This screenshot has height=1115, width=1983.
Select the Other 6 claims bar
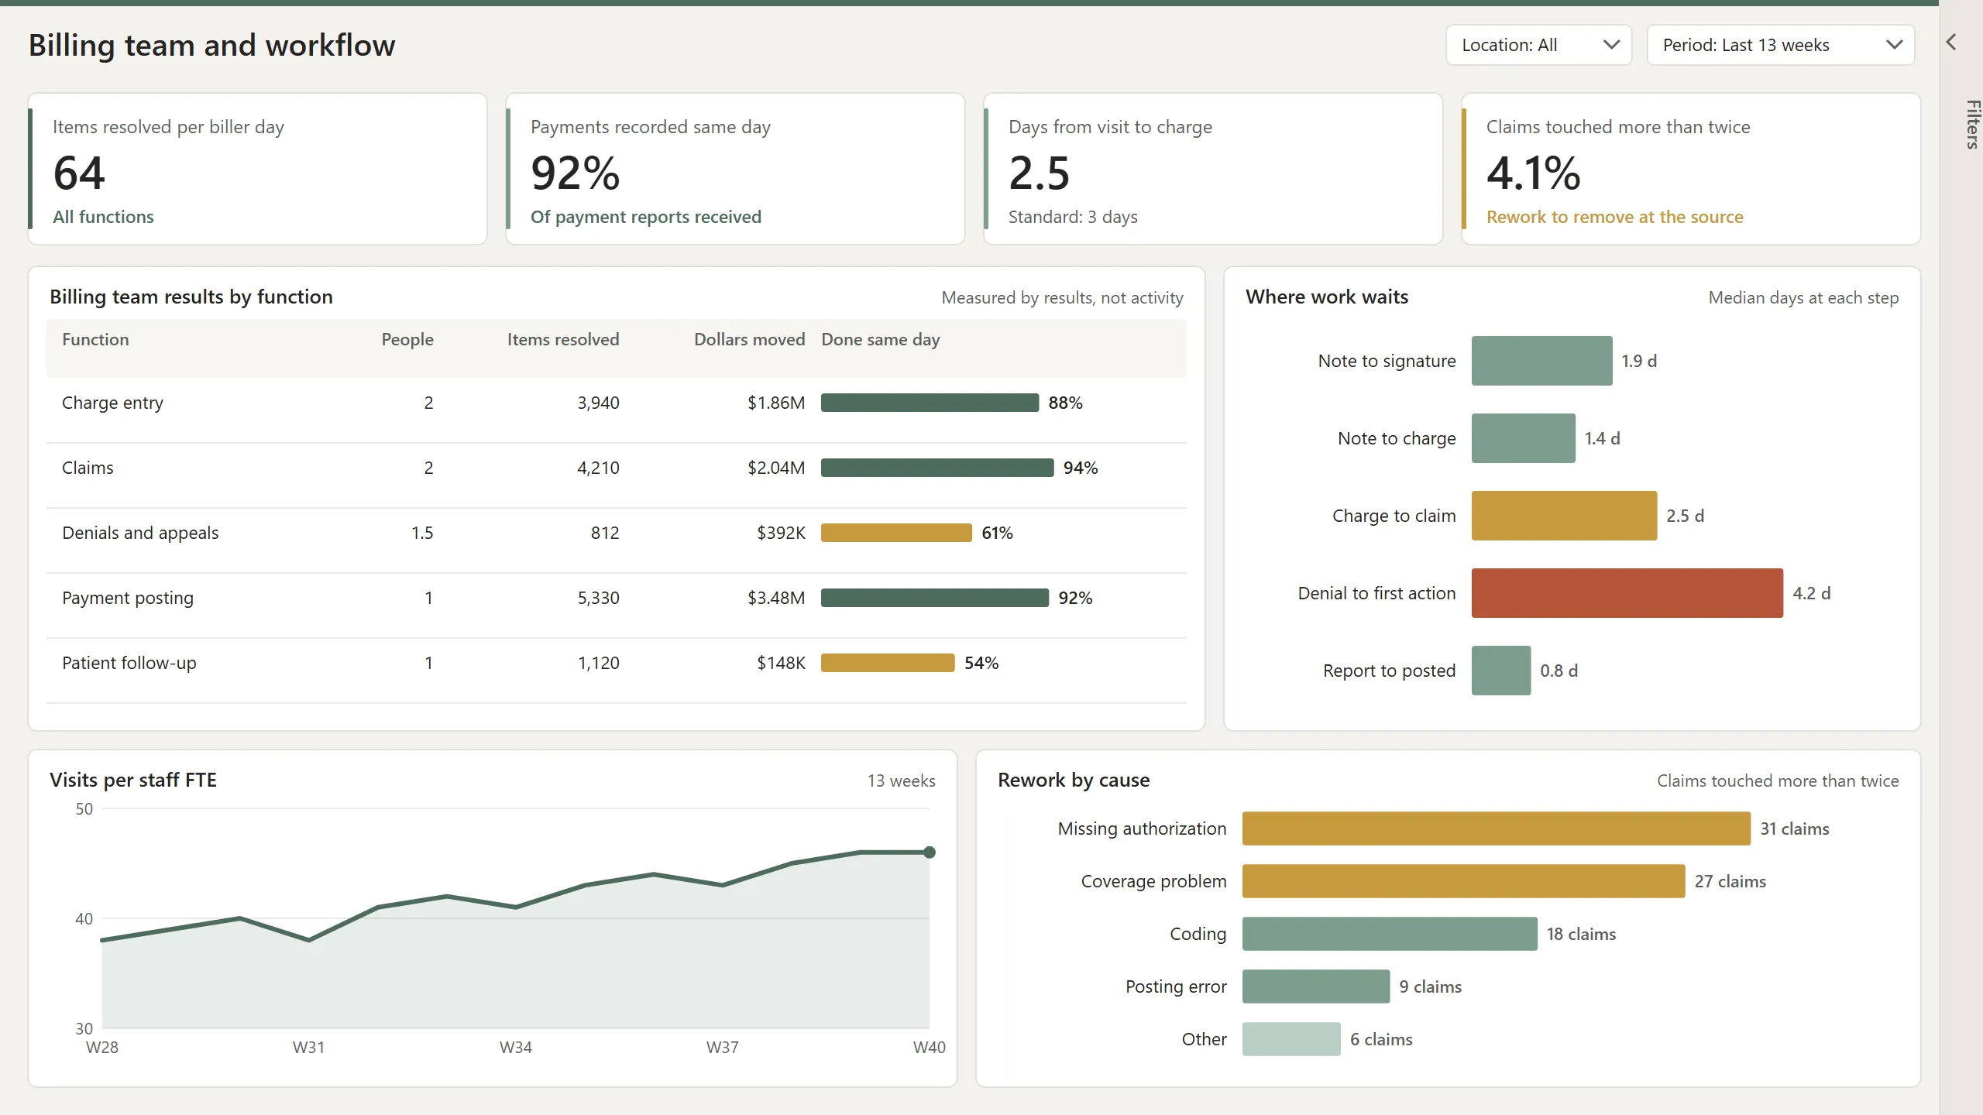(1291, 1039)
